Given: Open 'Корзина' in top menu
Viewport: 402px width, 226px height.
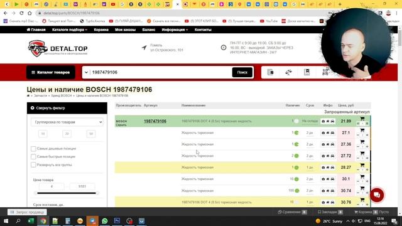Looking at the screenshot, I should coord(101,30).
